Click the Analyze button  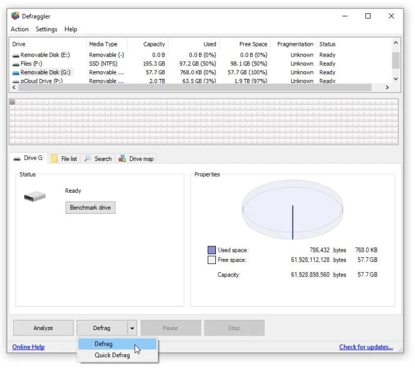coord(43,328)
